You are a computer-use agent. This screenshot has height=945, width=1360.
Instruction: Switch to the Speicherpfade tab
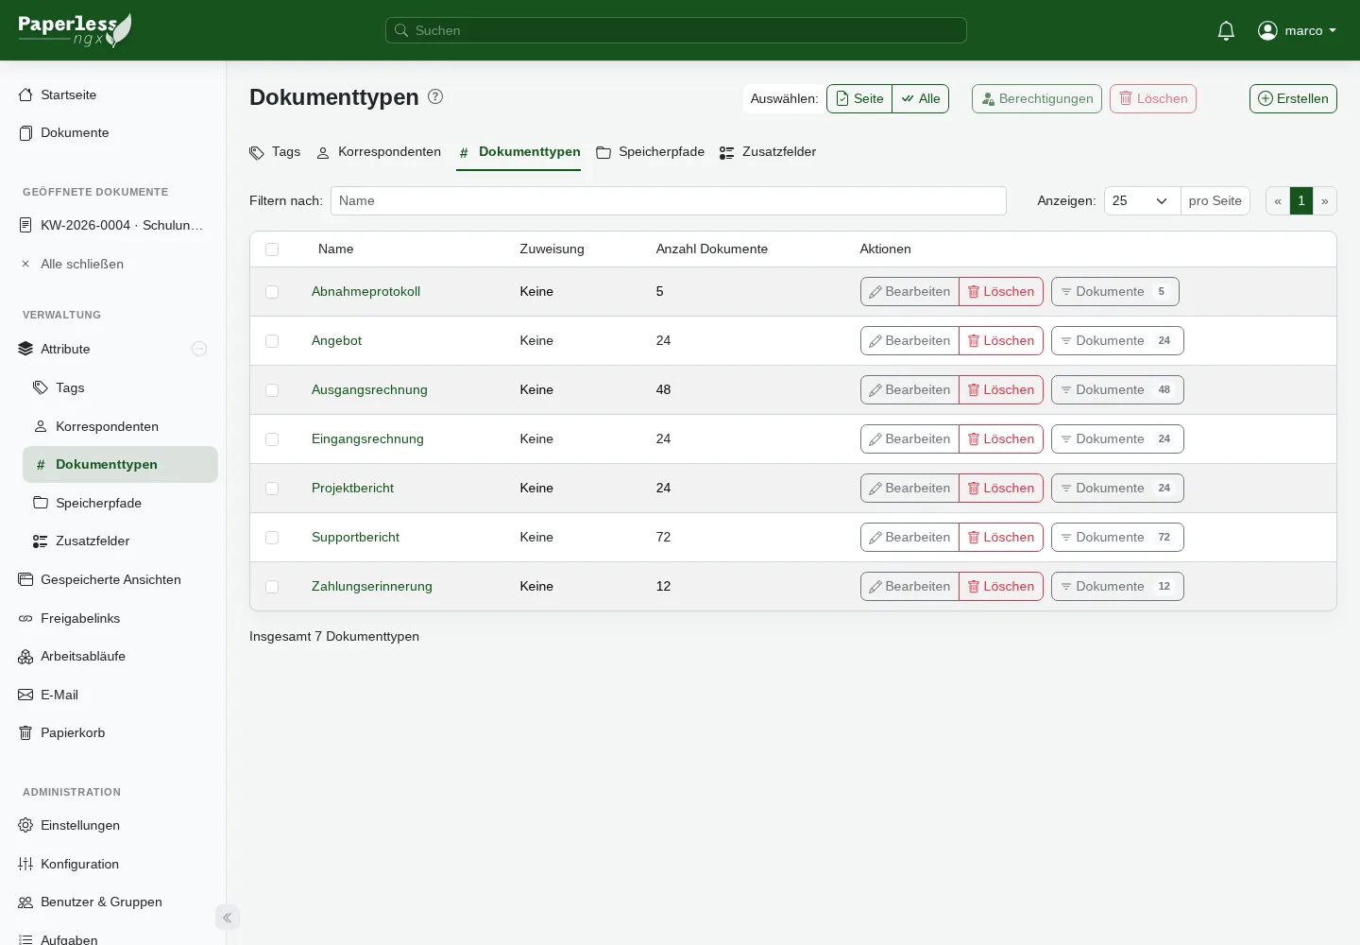click(651, 152)
